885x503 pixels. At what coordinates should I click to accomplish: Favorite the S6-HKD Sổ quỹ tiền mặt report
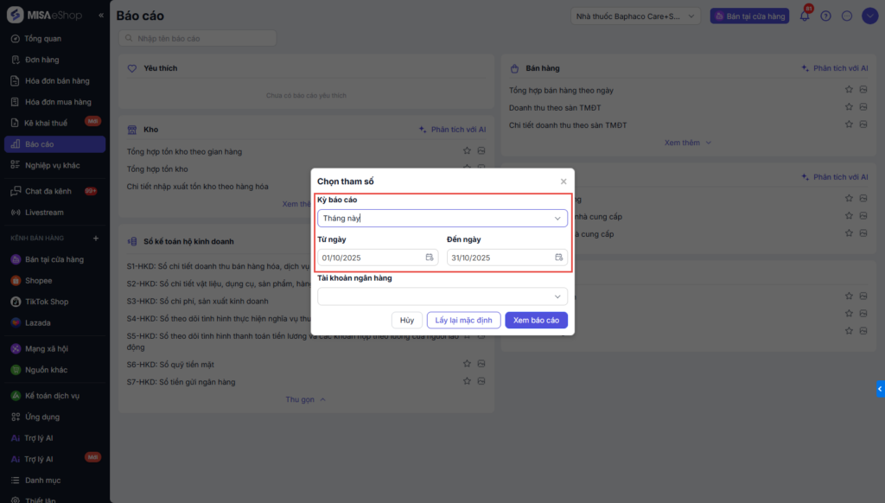[467, 364]
